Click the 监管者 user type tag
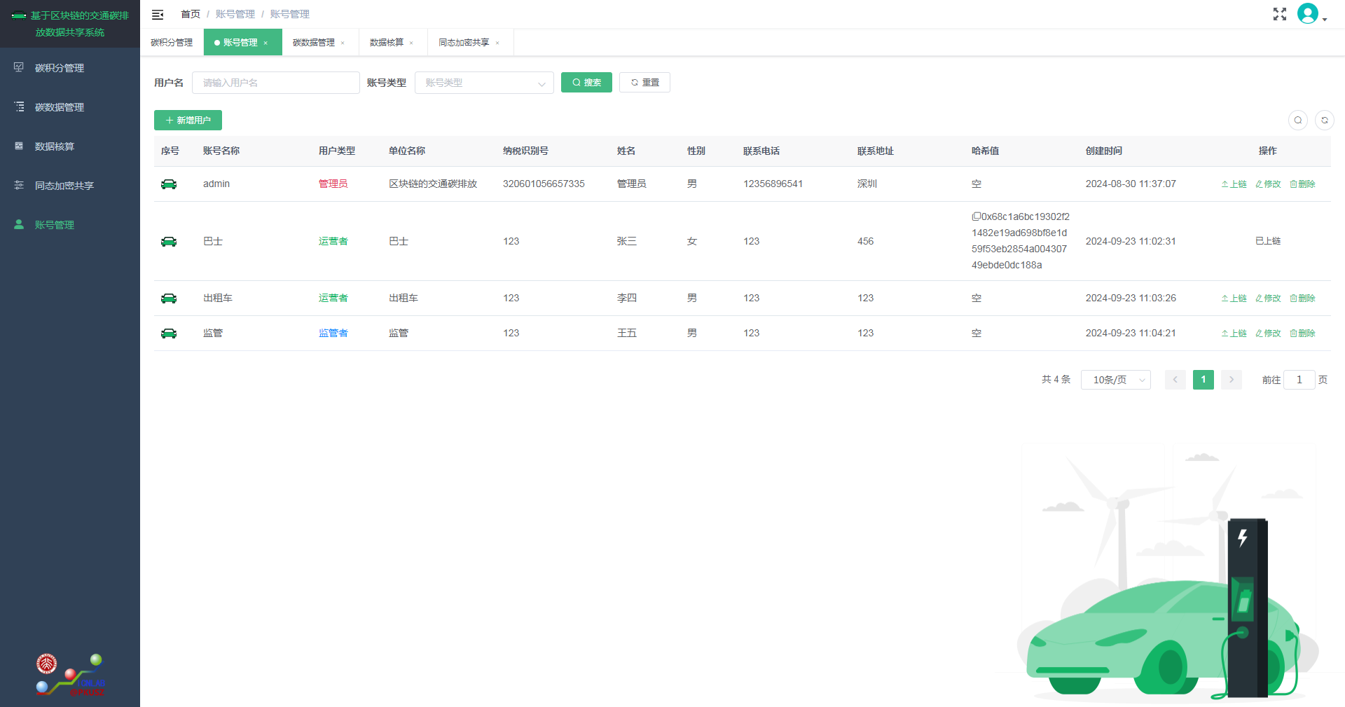The height and width of the screenshot is (707, 1345). coord(333,334)
